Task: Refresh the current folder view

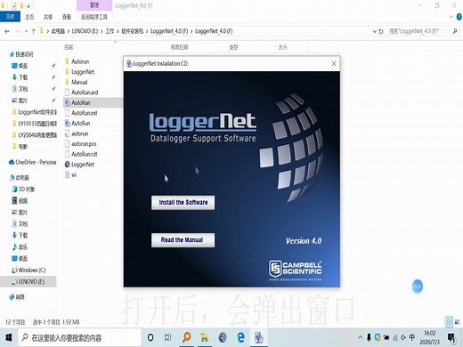Action: click(x=381, y=31)
